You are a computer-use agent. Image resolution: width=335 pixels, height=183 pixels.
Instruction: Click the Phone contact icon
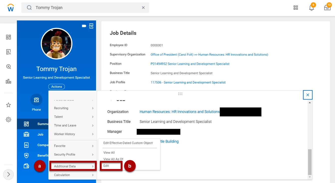(36, 100)
